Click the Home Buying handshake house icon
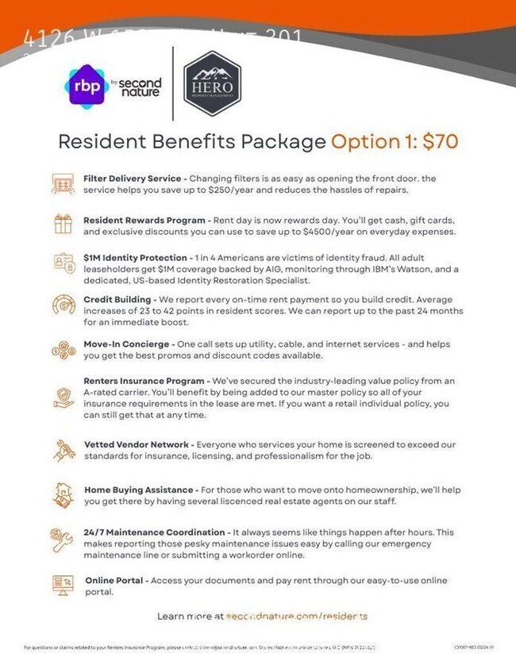Screen dimensions: 516x668 coord(64,495)
